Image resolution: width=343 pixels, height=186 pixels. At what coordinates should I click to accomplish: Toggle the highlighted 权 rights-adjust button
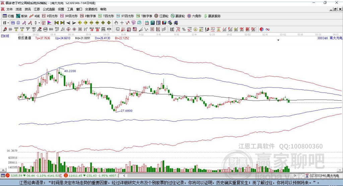(x=44, y=23)
